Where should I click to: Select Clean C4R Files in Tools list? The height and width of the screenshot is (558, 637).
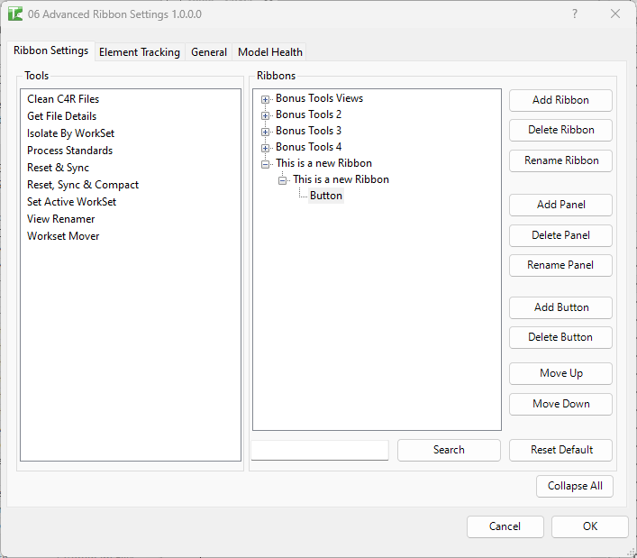pyautogui.click(x=63, y=99)
